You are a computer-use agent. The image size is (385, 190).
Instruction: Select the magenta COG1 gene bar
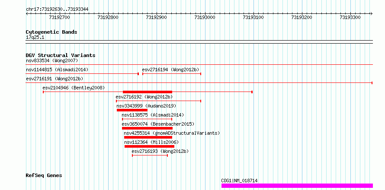tap(297, 186)
